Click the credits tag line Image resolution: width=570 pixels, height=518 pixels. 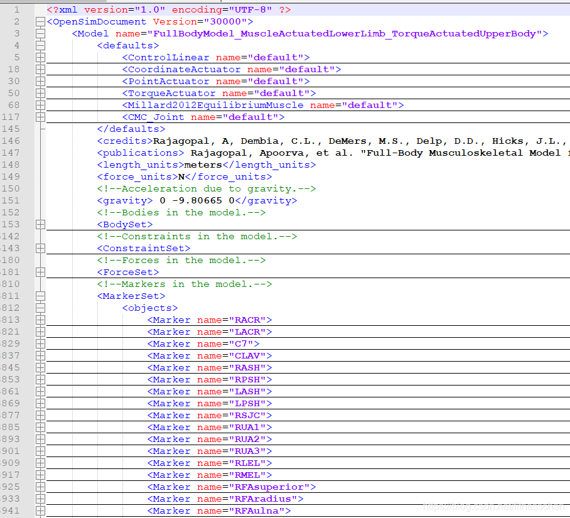tap(333, 141)
